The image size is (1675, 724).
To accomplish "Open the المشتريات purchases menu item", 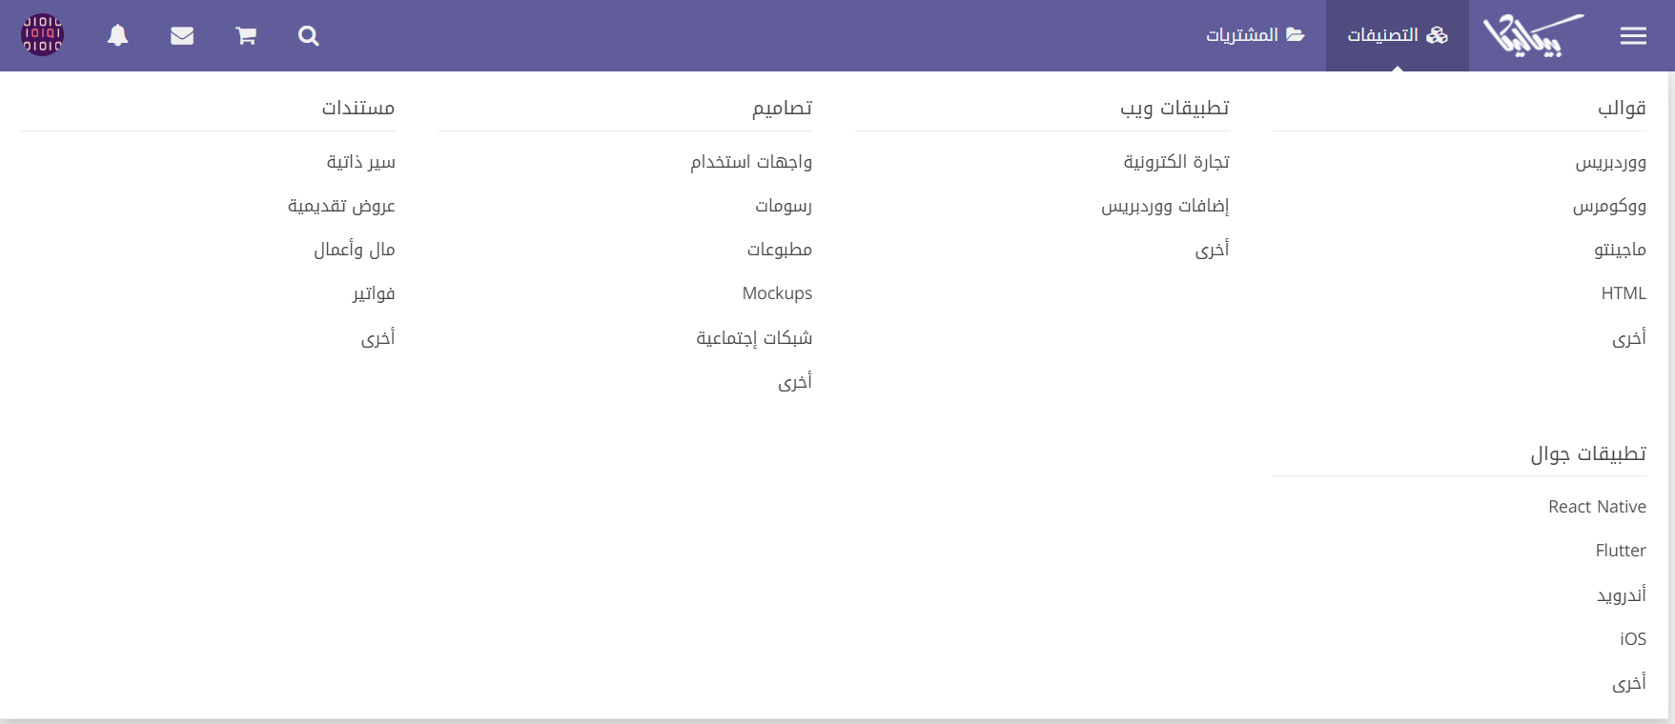I will (x=1255, y=35).
